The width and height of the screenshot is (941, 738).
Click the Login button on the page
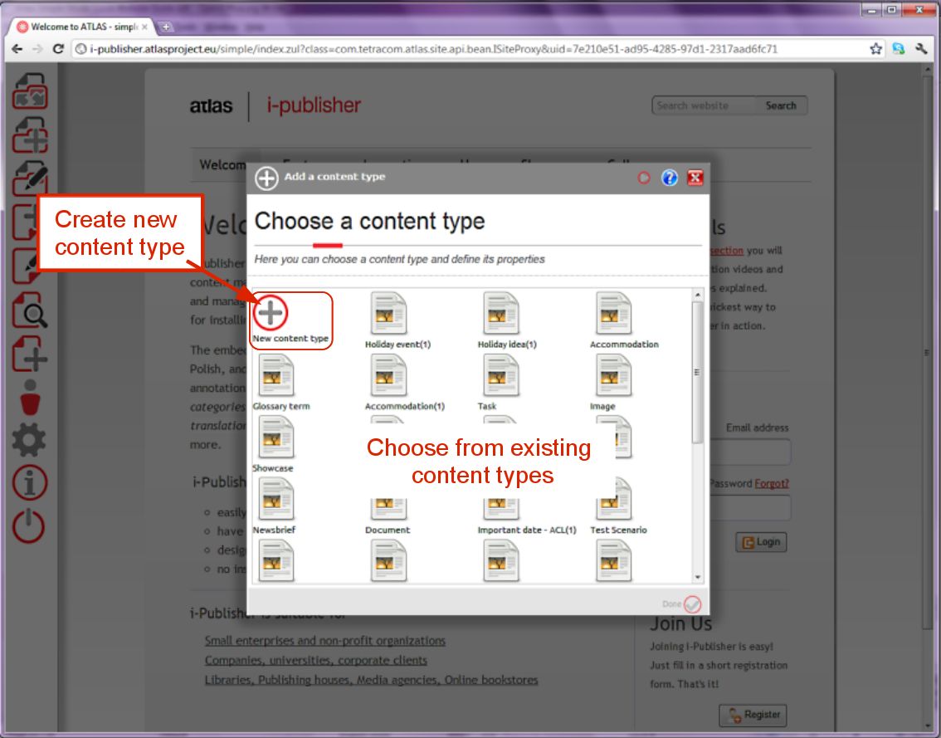(x=761, y=542)
